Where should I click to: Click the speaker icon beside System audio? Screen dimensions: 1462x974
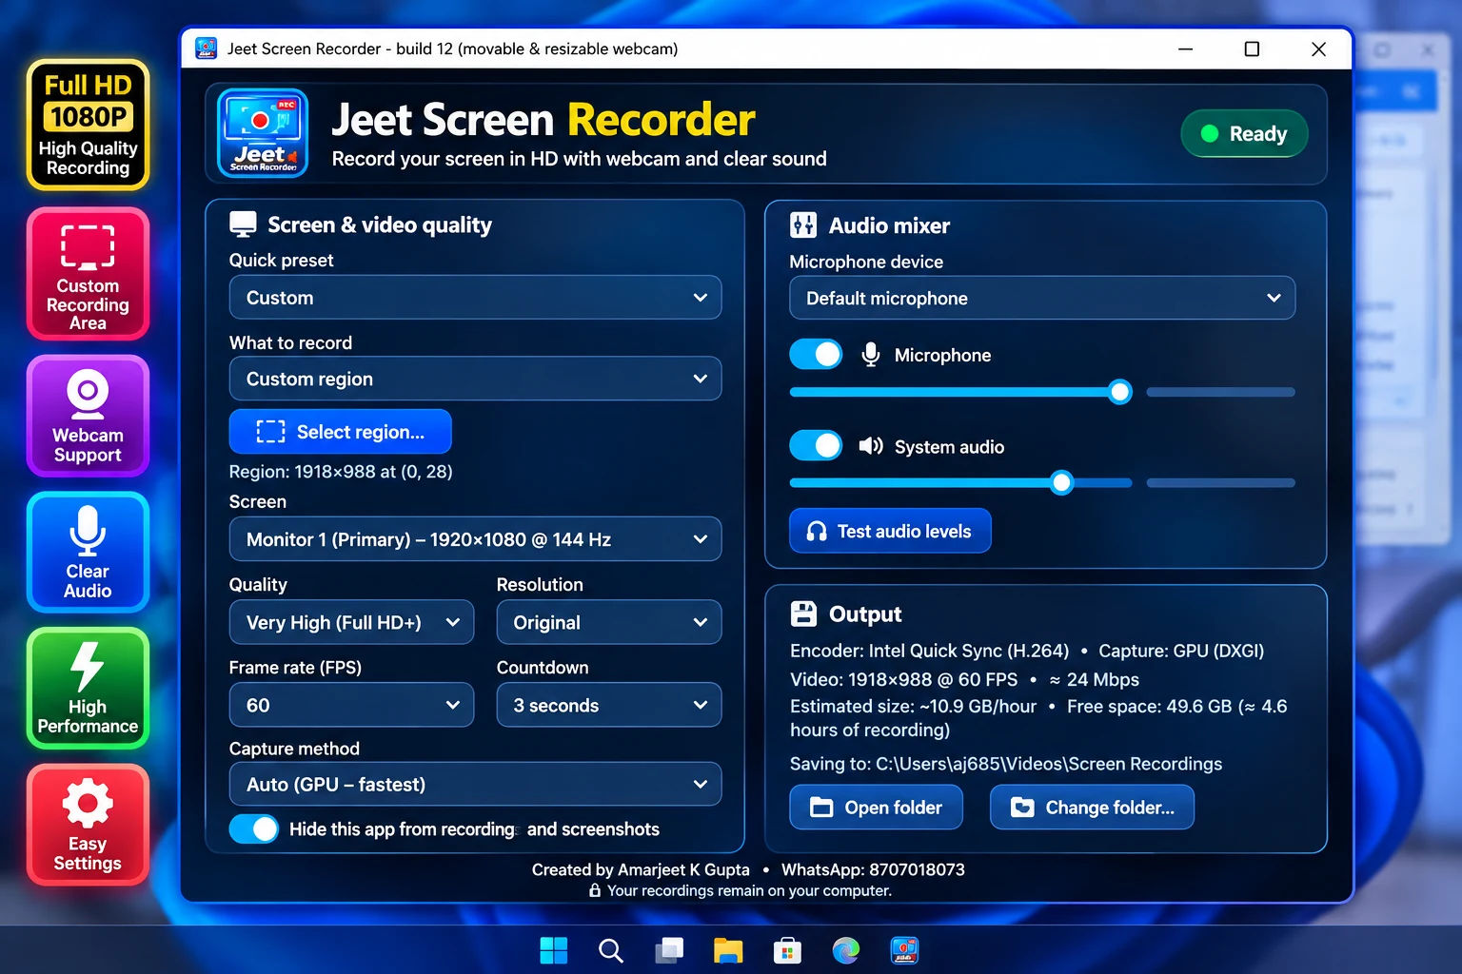point(871,446)
